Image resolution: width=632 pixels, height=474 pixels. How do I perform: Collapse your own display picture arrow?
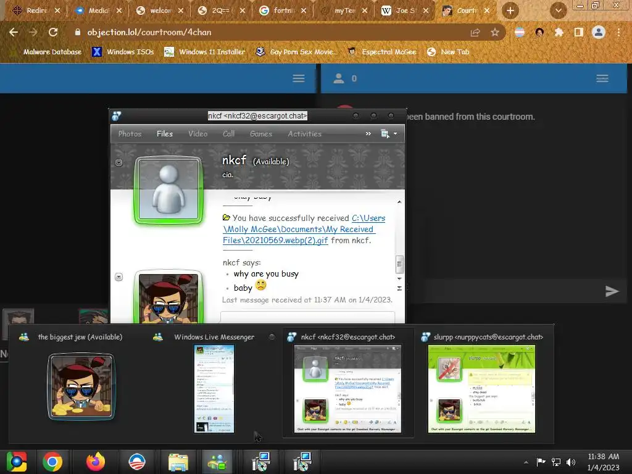(x=118, y=277)
